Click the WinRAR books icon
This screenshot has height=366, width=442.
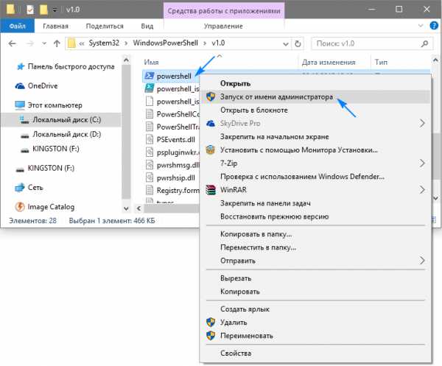tap(211, 190)
